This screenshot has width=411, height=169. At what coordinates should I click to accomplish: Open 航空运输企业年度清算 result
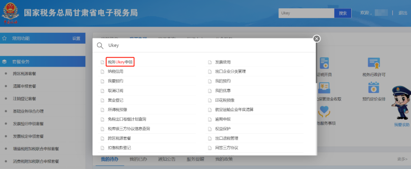(x=234, y=110)
